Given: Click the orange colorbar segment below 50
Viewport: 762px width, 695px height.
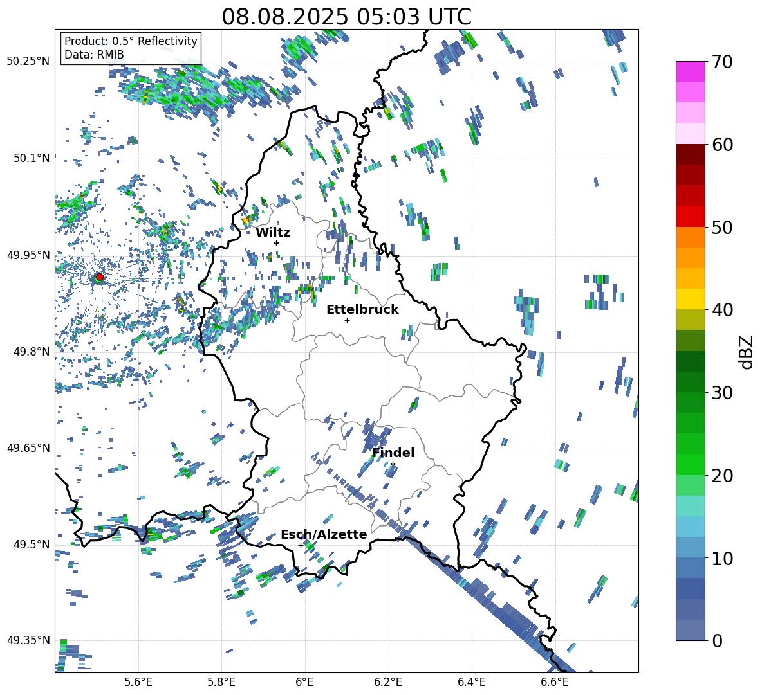Looking at the screenshot, I should coord(690,237).
